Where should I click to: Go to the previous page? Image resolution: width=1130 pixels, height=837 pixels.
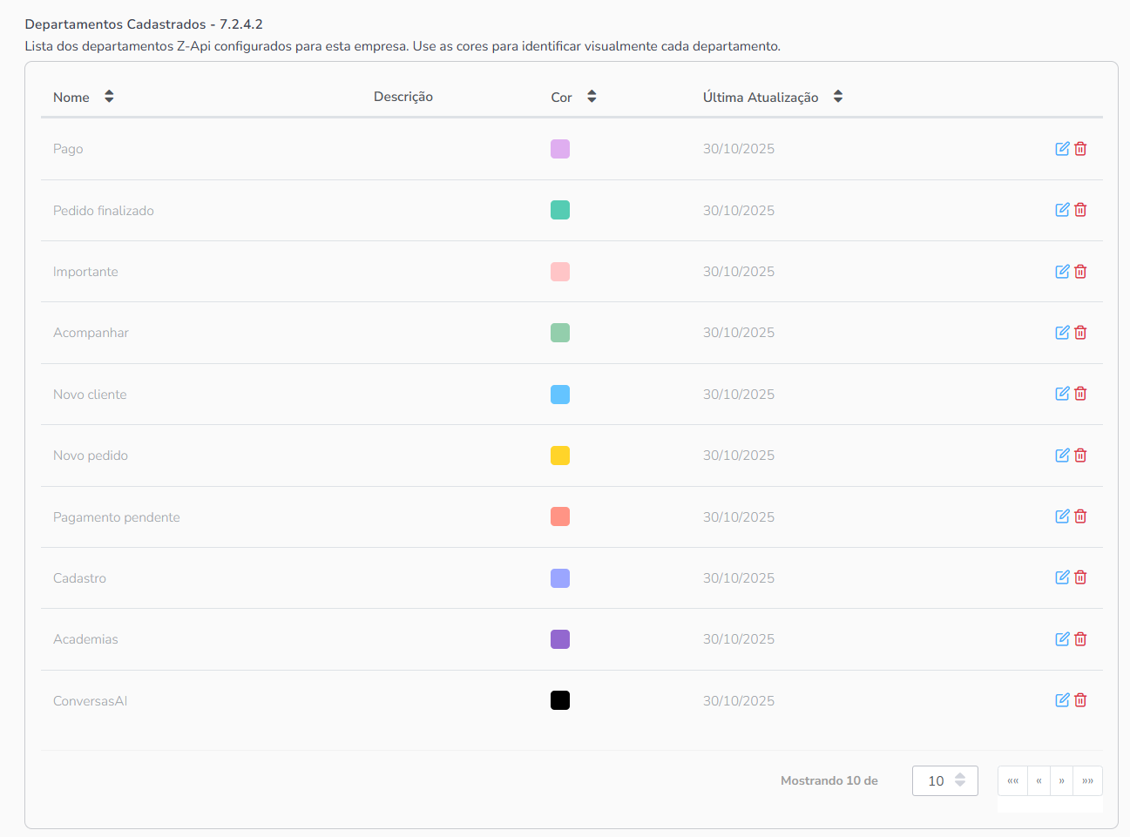click(1039, 780)
